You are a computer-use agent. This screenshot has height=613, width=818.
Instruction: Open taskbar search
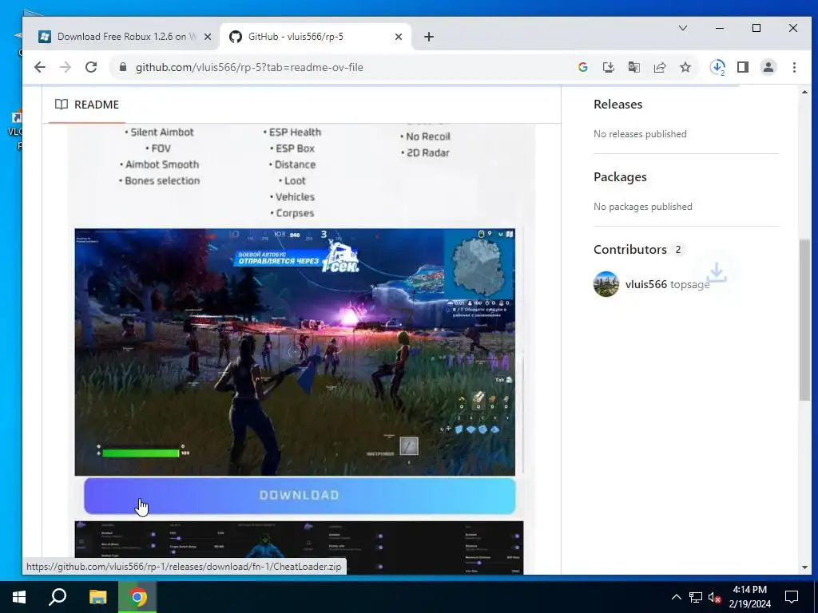point(58,597)
